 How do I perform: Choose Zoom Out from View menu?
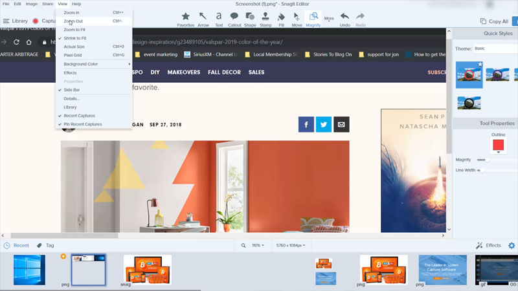coord(73,21)
